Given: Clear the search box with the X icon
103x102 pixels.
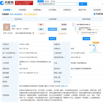Looking at the screenshot, I should [x=77, y=4].
